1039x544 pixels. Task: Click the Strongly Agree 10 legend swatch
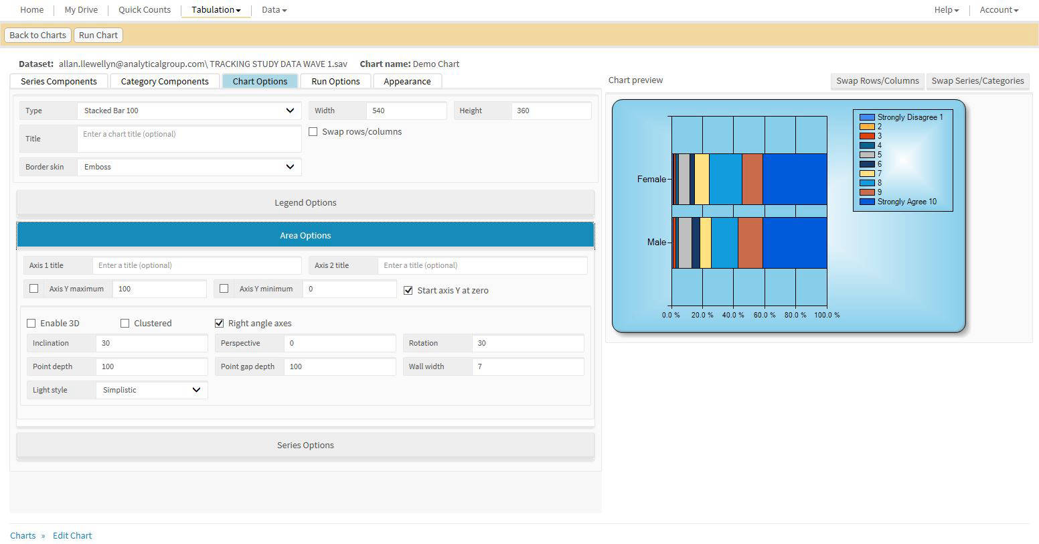click(x=867, y=202)
